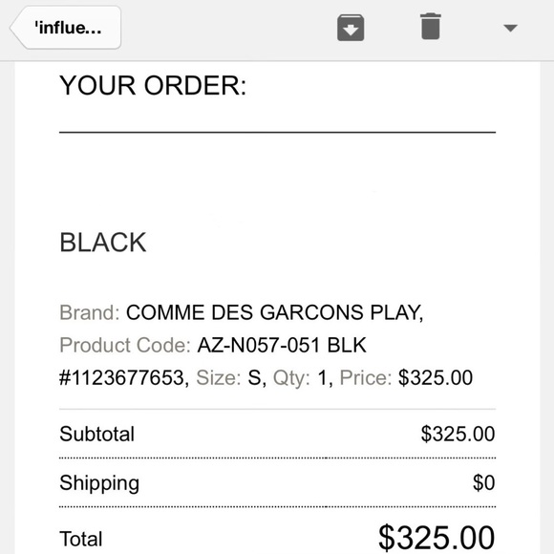This screenshot has width=554, height=554.
Task: Tap item number #1123677653
Action: click(124, 377)
